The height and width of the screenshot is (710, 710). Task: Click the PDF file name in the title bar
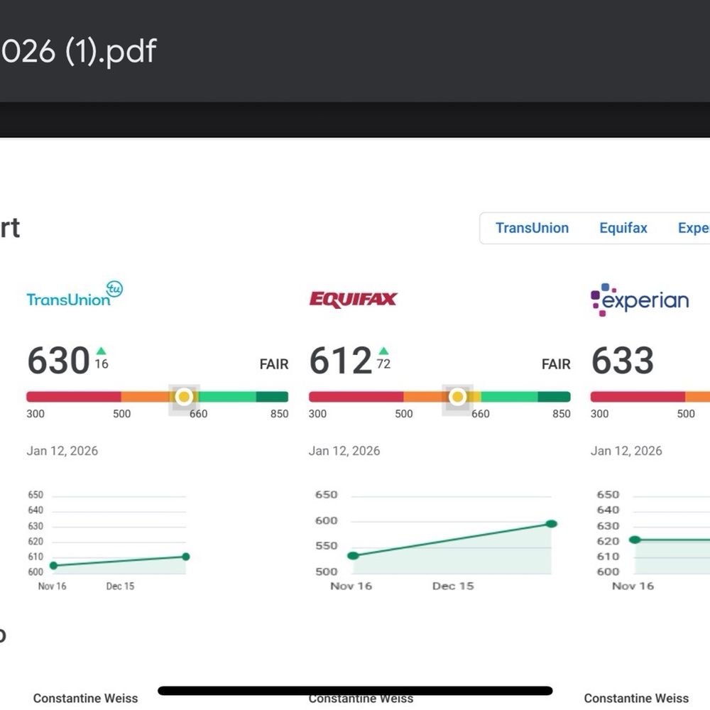[x=79, y=50]
